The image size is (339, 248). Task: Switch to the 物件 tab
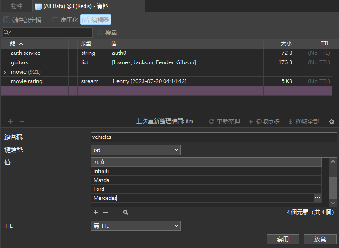(16, 6)
